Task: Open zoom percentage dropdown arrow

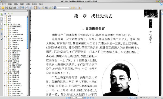Action: [x=147, y=98]
